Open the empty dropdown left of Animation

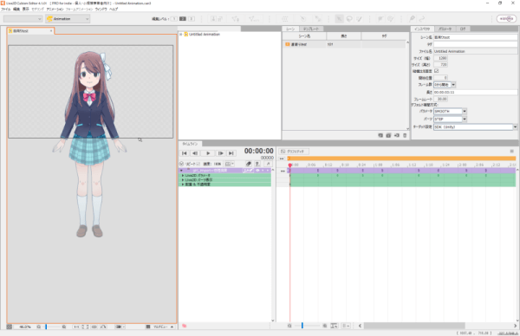point(23,19)
